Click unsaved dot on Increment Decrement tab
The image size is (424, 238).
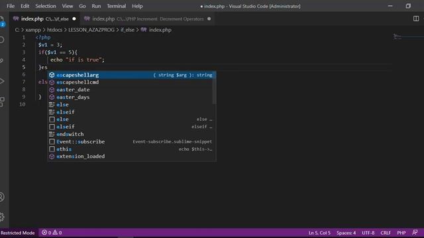point(209,19)
